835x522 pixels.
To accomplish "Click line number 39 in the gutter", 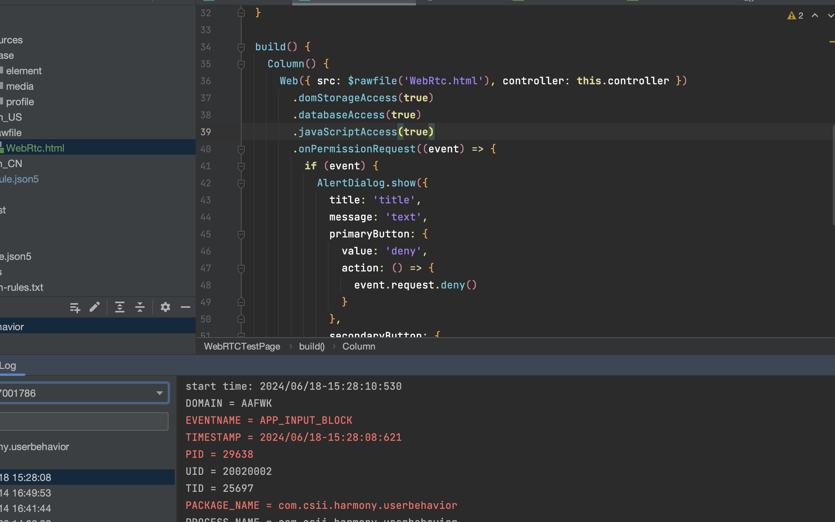I will click(206, 132).
